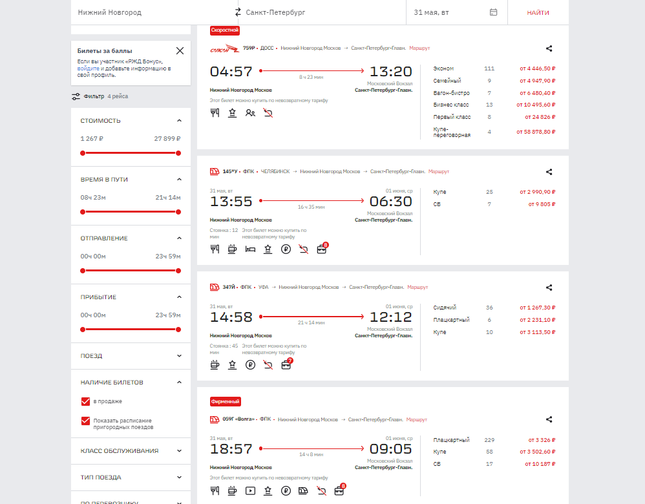Select Эконом fare from 4 446,50 ₽

(494, 68)
